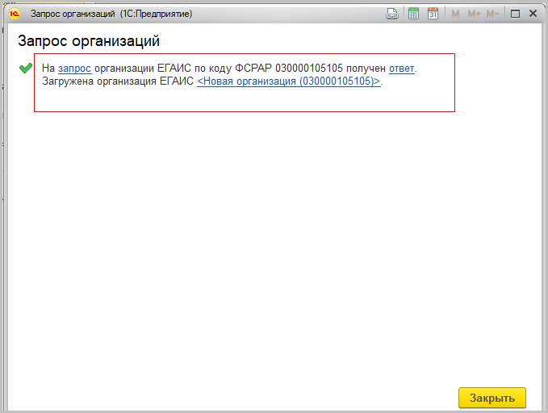Open the 'запрос' hyperlink

coord(74,68)
